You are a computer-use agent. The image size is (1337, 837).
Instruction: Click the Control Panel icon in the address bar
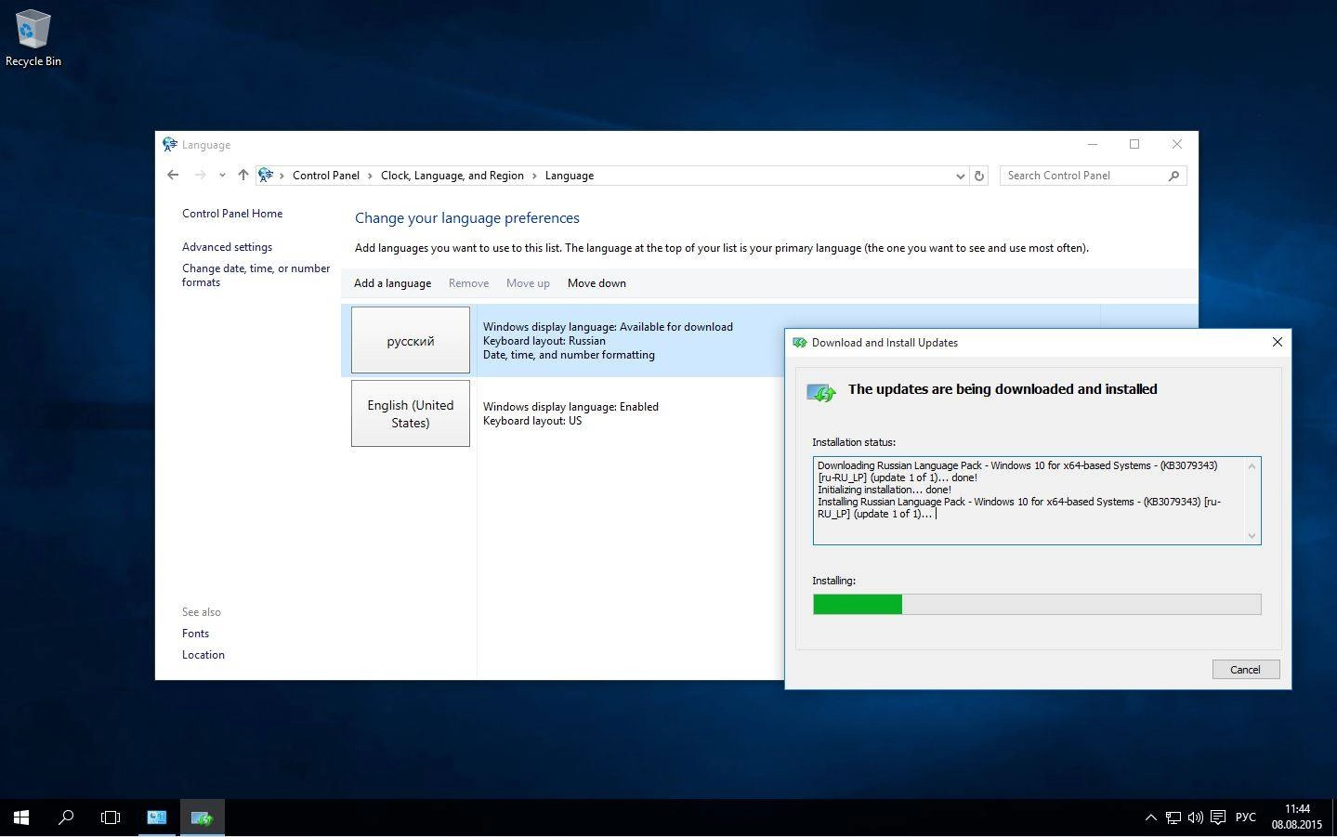coord(266,175)
